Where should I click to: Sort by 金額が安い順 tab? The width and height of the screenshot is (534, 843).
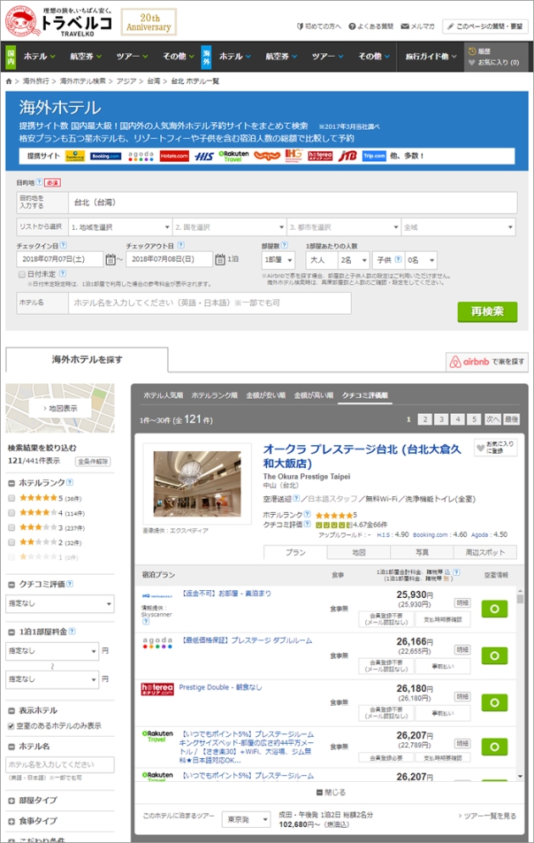pos(265,395)
